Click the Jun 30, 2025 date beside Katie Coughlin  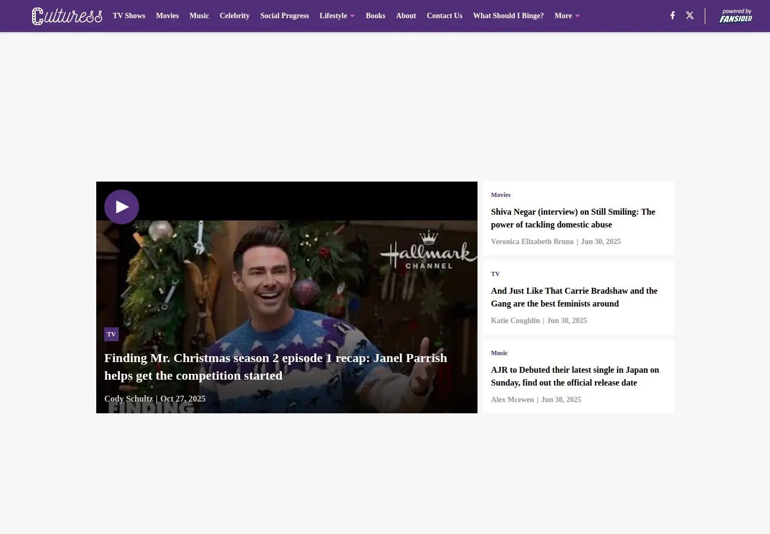(567, 321)
